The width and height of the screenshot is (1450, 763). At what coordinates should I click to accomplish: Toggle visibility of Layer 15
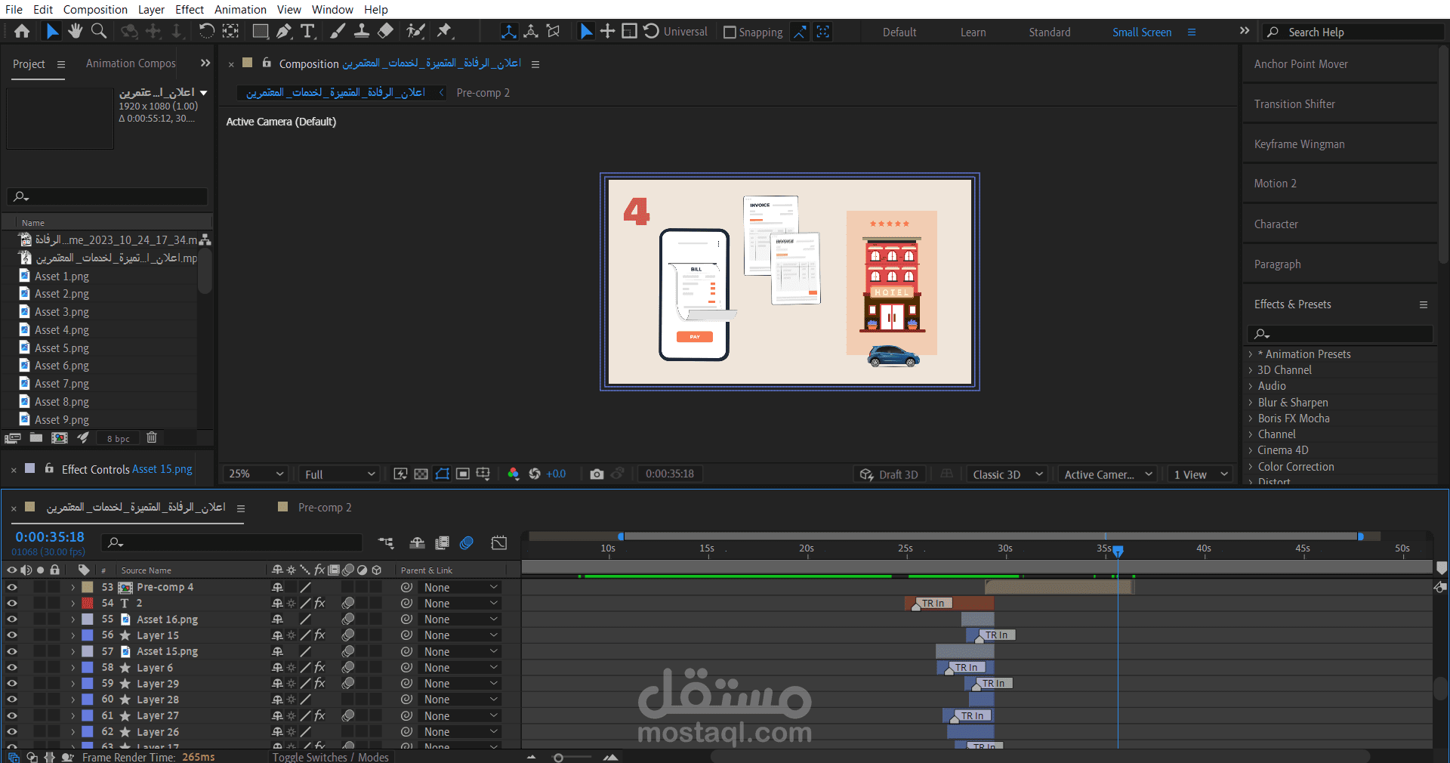click(x=11, y=635)
